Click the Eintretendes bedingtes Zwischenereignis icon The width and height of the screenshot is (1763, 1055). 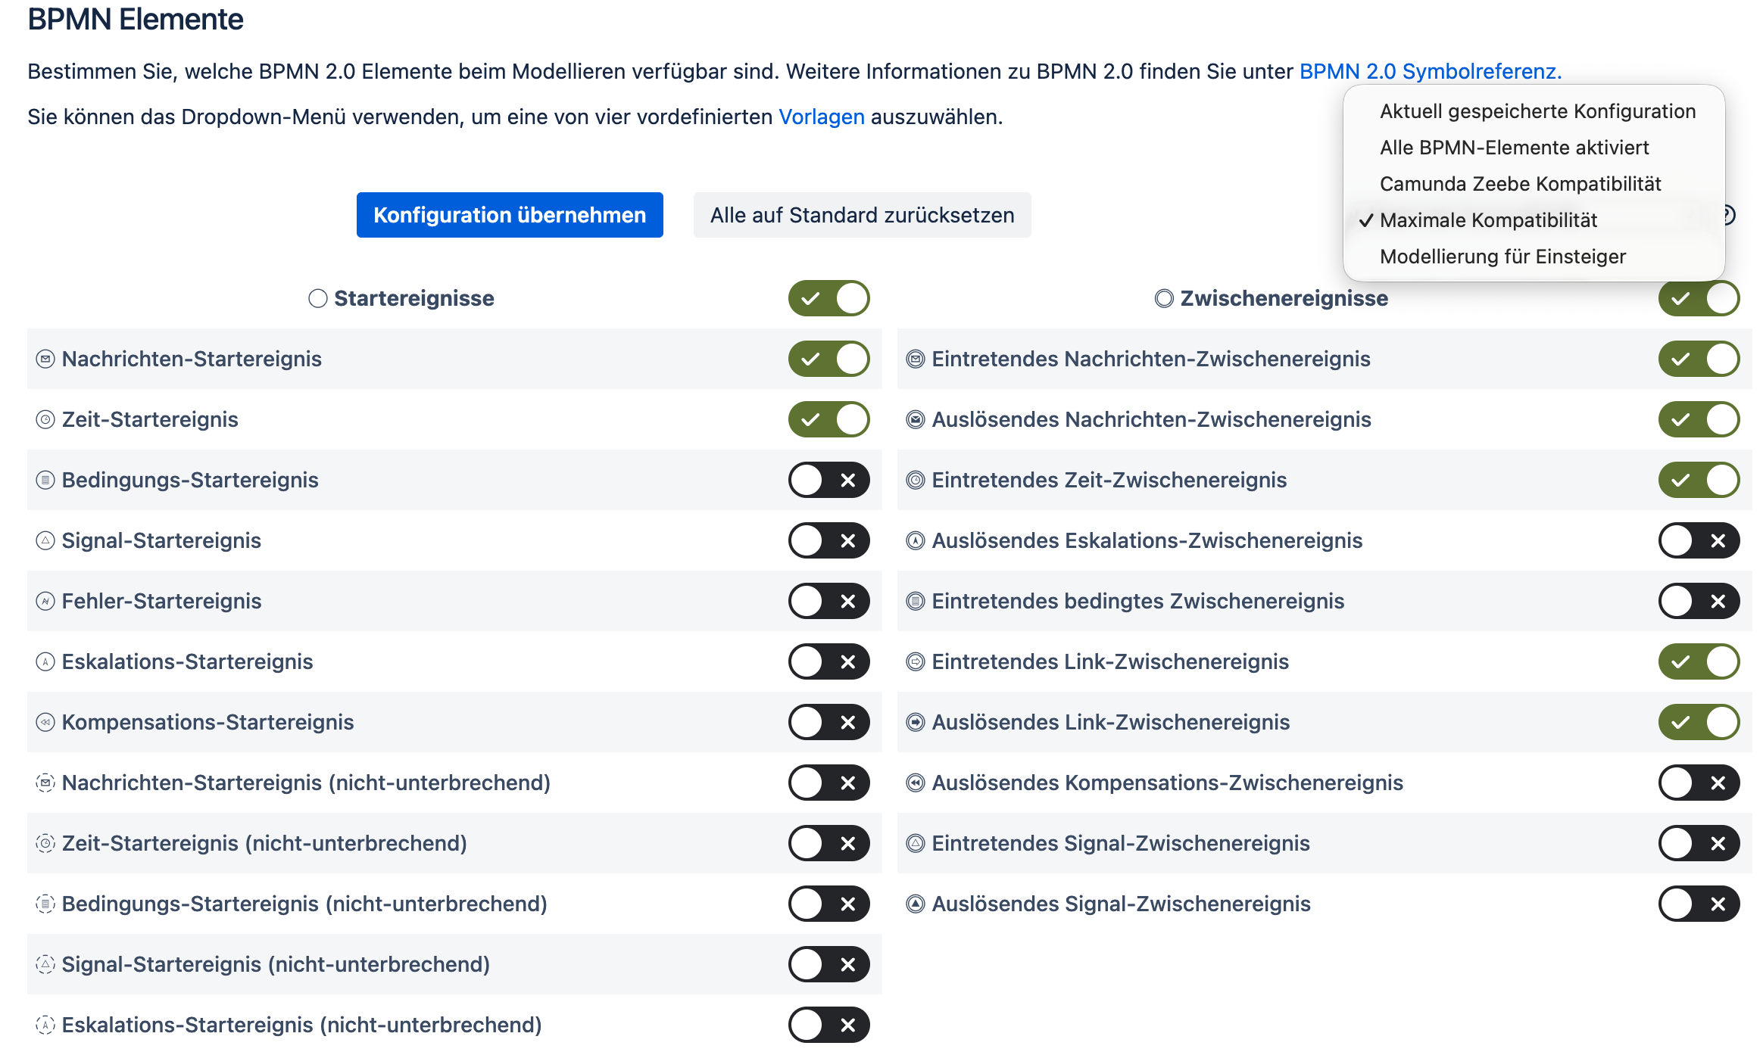916,601
